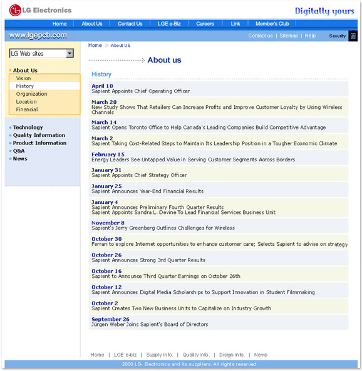Click the Help link in header
This screenshot has height=371, width=362.
pyautogui.click(x=310, y=36)
